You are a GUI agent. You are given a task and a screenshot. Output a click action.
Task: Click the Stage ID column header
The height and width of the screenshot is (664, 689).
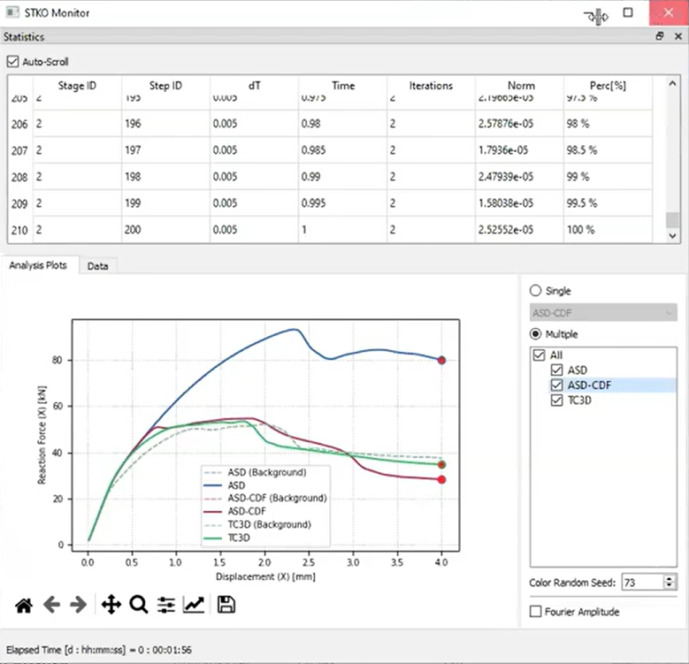pos(77,86)
